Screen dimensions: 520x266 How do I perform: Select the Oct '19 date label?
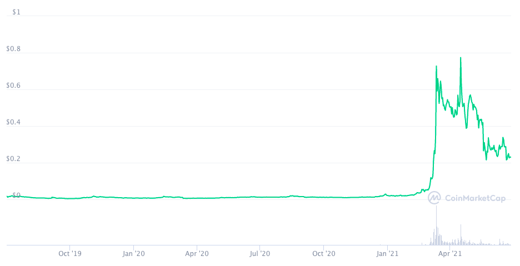pyautogui.click(x=70, y=254)
